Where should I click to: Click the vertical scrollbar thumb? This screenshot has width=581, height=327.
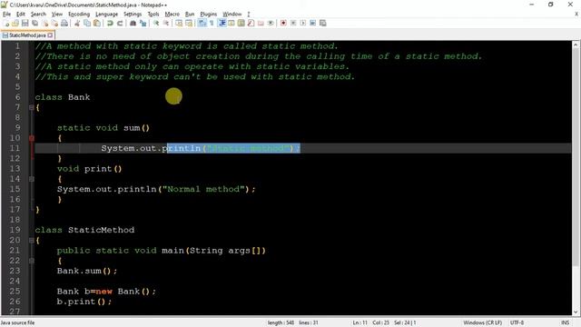[x=576, y=156]
